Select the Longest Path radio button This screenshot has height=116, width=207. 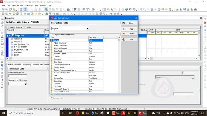[52, 98]
